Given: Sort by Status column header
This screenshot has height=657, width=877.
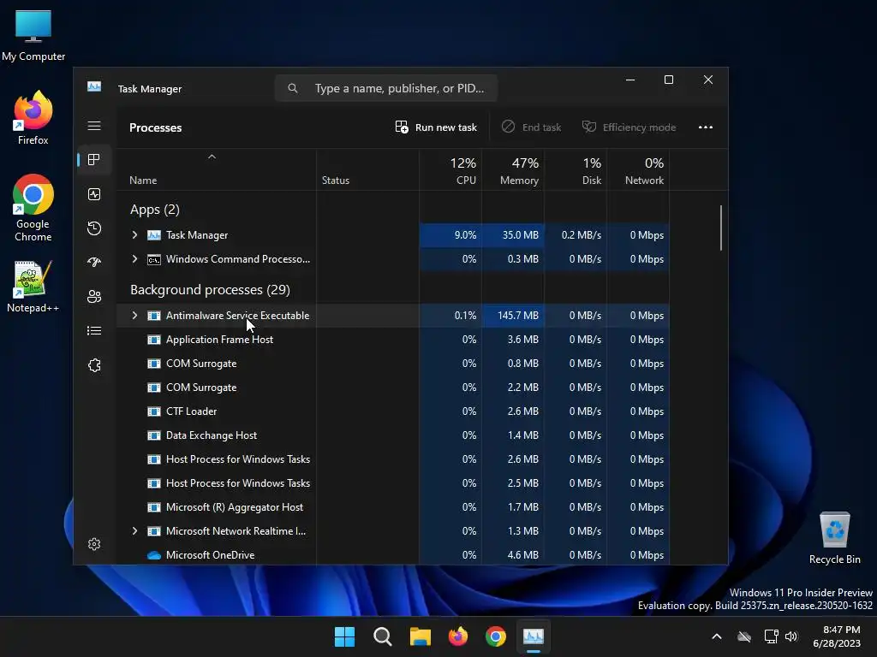Looking at the screenshot, I should pyautogui.click(x=368, y=170).
